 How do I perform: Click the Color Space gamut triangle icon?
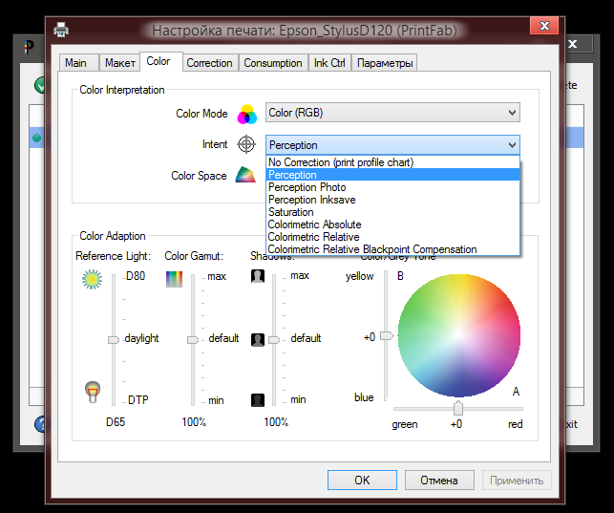(x=245, y=175)
